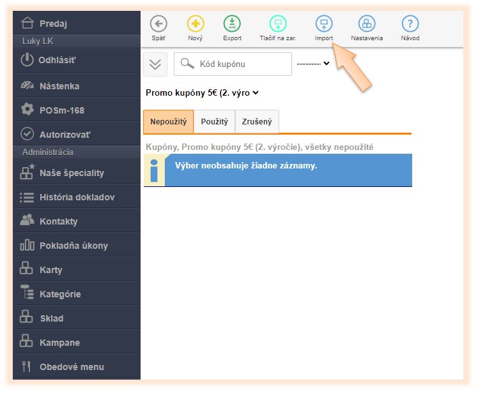Create a new coupon with Nový icon

(196, 24)
